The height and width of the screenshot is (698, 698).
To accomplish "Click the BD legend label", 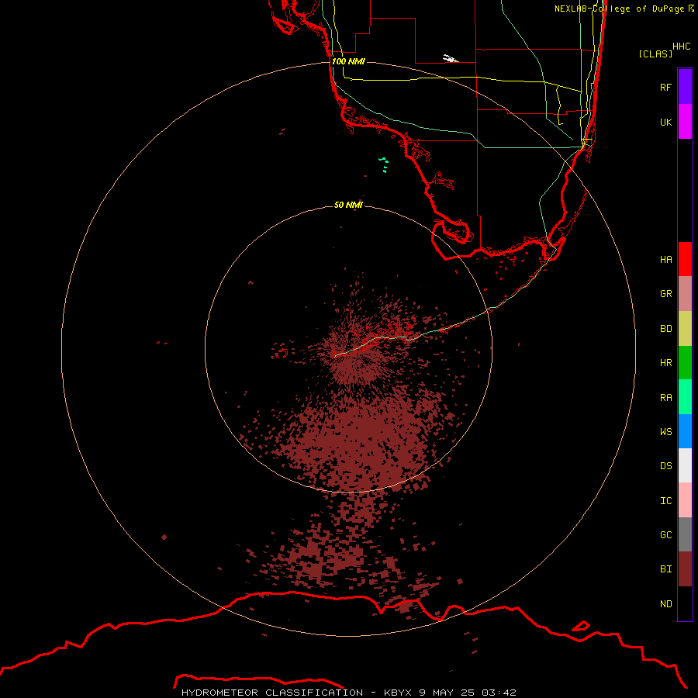I will click(665, 329).
